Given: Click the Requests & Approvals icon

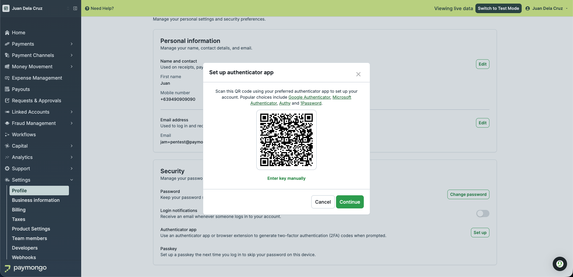Looking at the screenshot, I should 7,100.
